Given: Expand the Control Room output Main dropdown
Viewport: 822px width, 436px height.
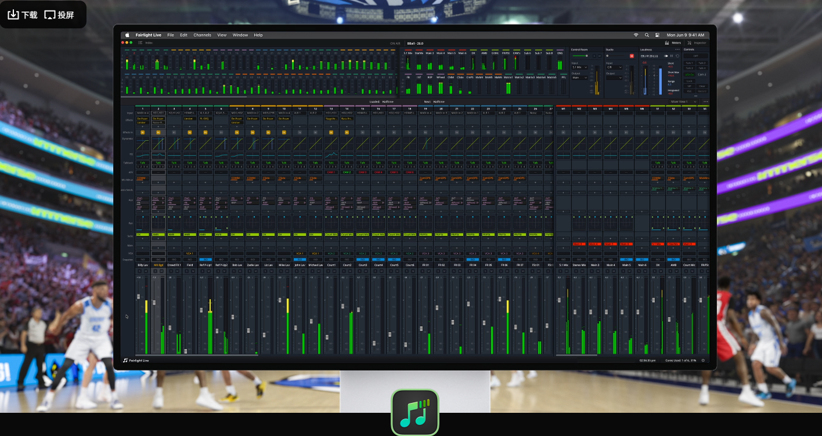Looking at the screenshot, I should click(x=579, y=78).
